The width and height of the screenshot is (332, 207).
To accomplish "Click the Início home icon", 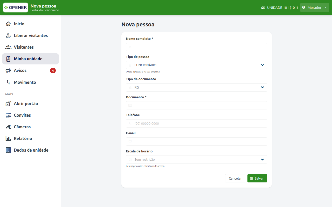I will 8,24.
